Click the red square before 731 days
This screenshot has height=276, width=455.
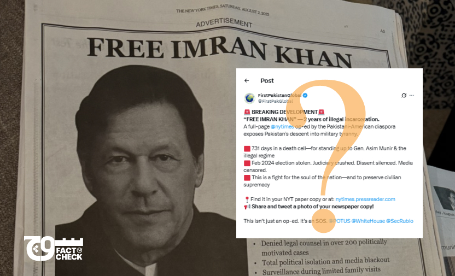click(x=247, y=149)
